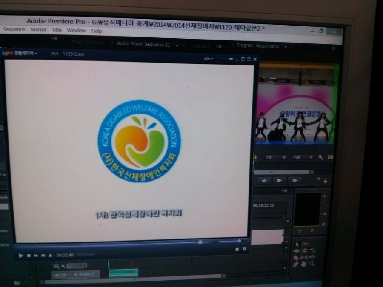
Task: Switch to the Audio Mixer: Sequence 01 tab
Action: pyautogui.click(x=143, y=44)
